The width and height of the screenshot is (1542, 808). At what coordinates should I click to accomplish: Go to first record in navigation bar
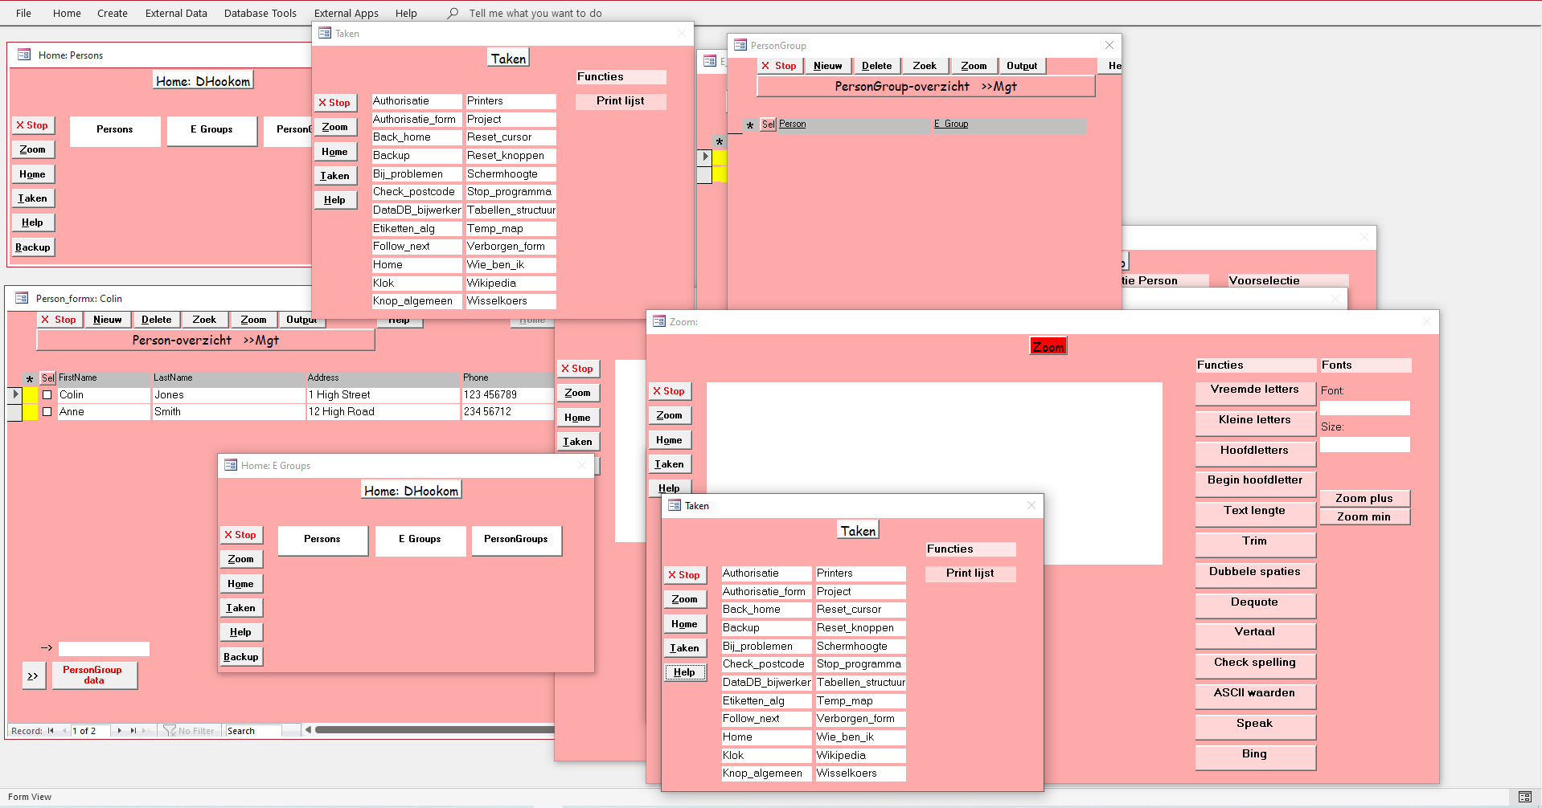click(x=51, y=731)
